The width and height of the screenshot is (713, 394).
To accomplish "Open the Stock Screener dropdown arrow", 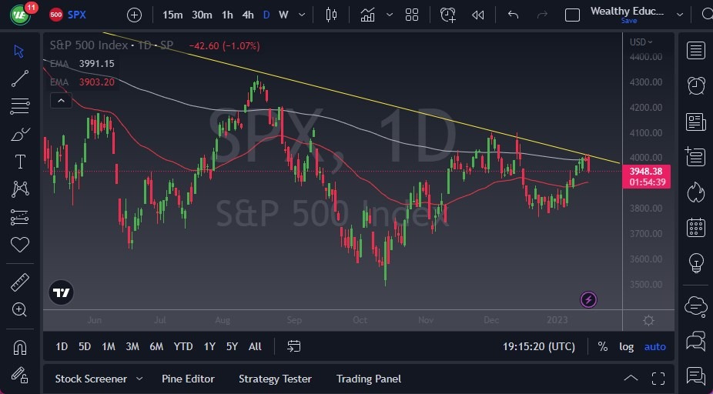I will tap(139, 379).
